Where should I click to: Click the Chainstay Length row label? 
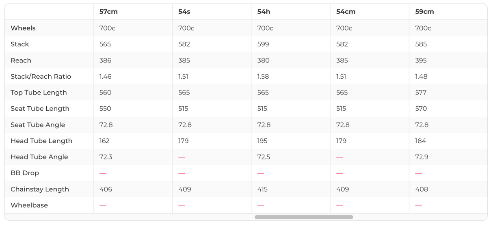40,189
